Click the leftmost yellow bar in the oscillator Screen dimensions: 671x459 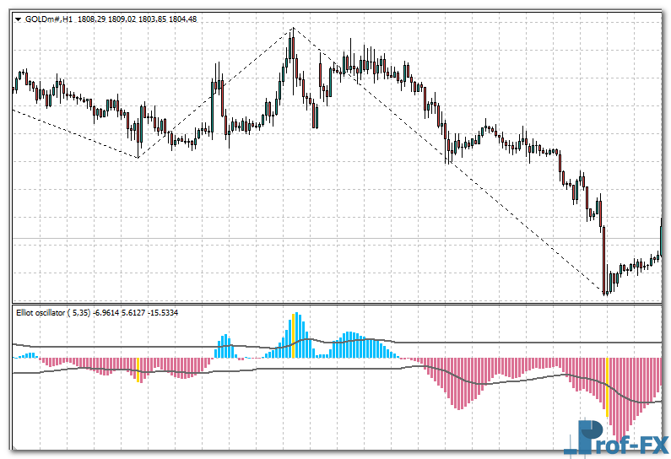(138, 368)
